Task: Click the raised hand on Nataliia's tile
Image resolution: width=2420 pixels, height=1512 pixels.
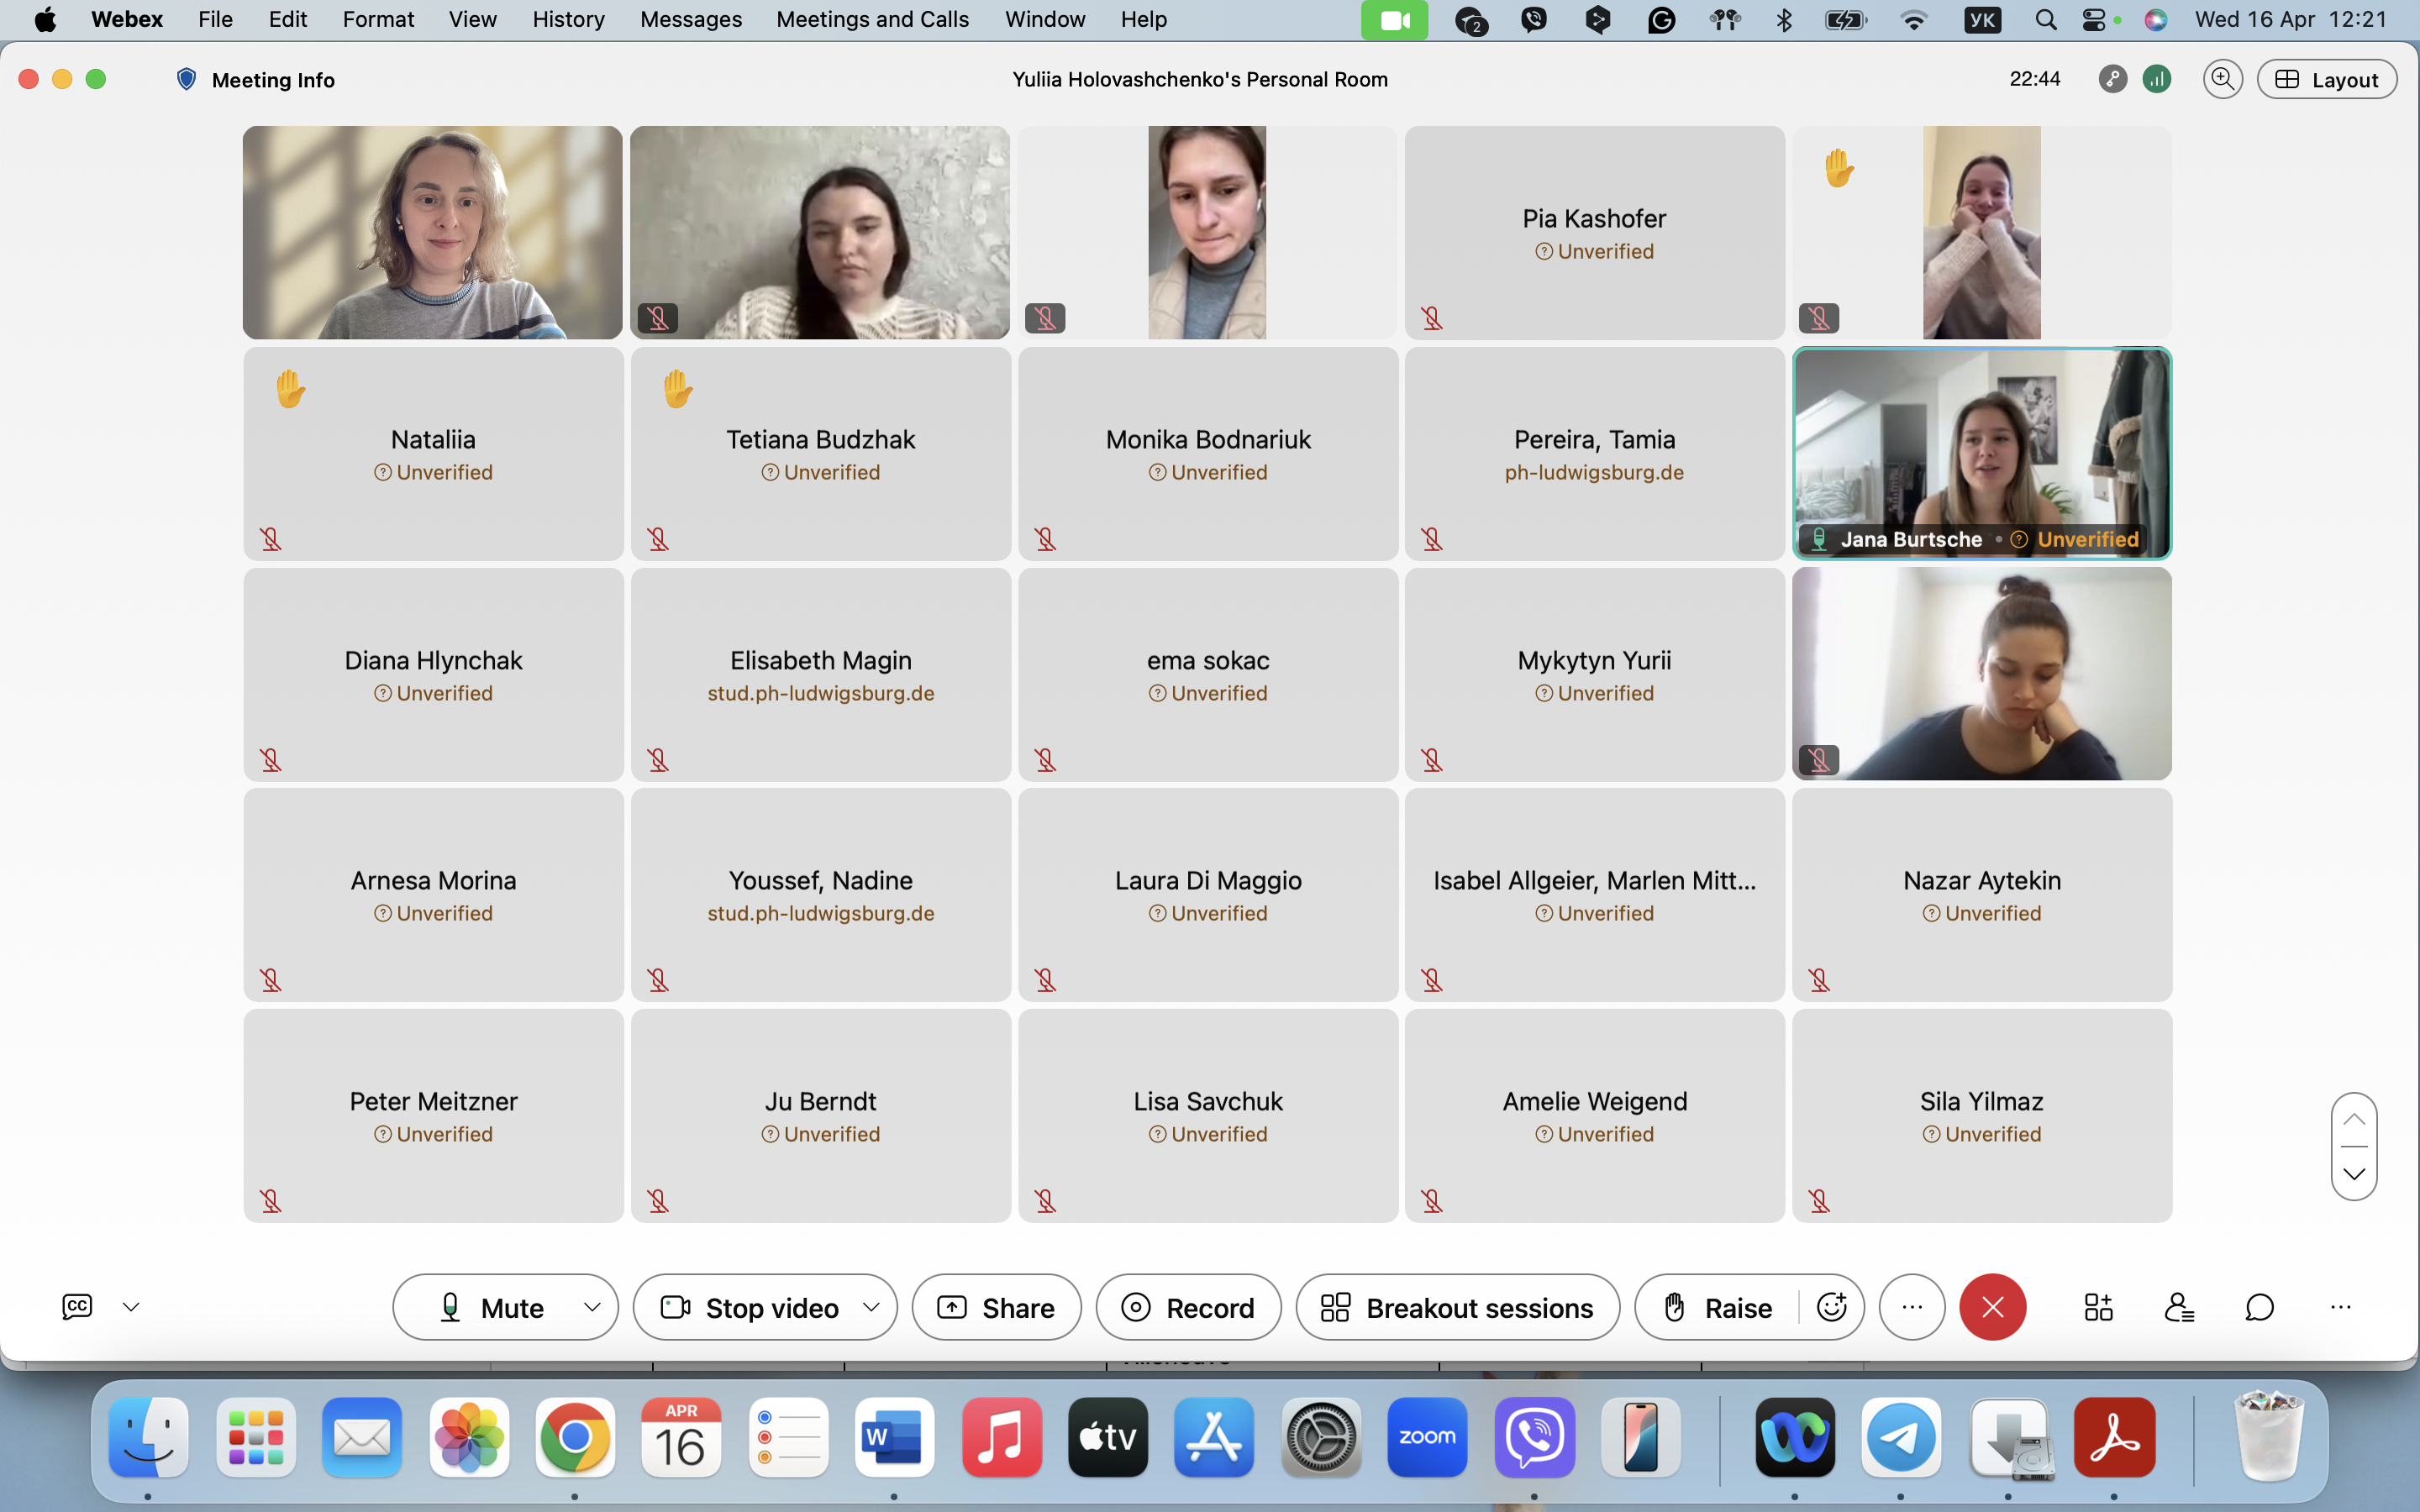Action: click(291, 388)
